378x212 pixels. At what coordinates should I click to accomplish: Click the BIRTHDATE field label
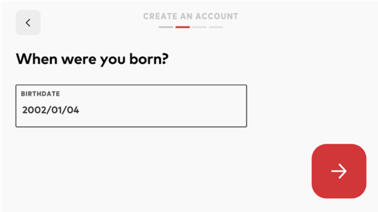40,94
